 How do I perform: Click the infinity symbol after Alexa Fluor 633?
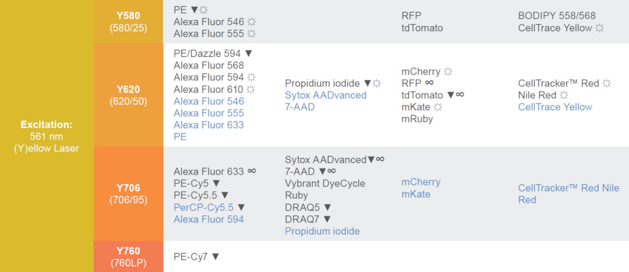coord(252,171)
